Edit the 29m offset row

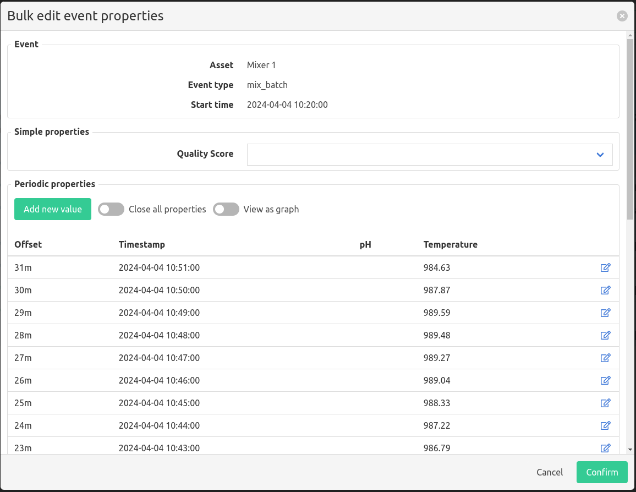605,313
